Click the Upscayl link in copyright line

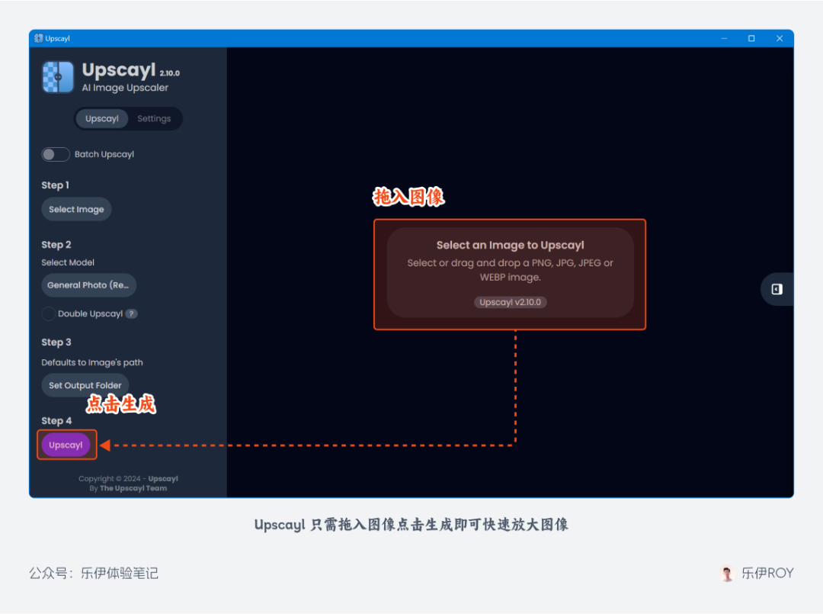(x=163, y=479)
